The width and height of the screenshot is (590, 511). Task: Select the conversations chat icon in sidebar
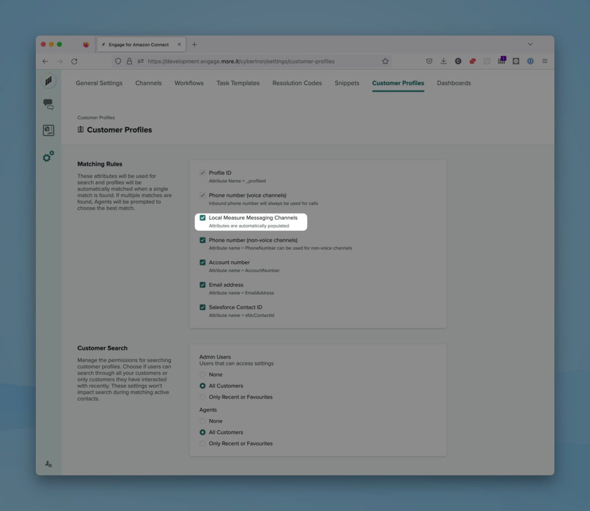48,104
